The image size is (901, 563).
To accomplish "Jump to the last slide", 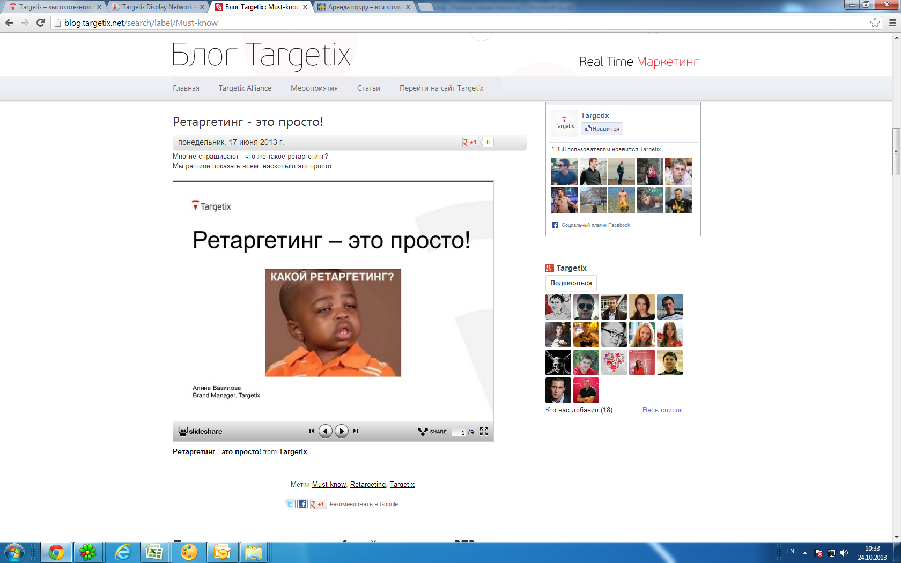I will coord(355,431).
